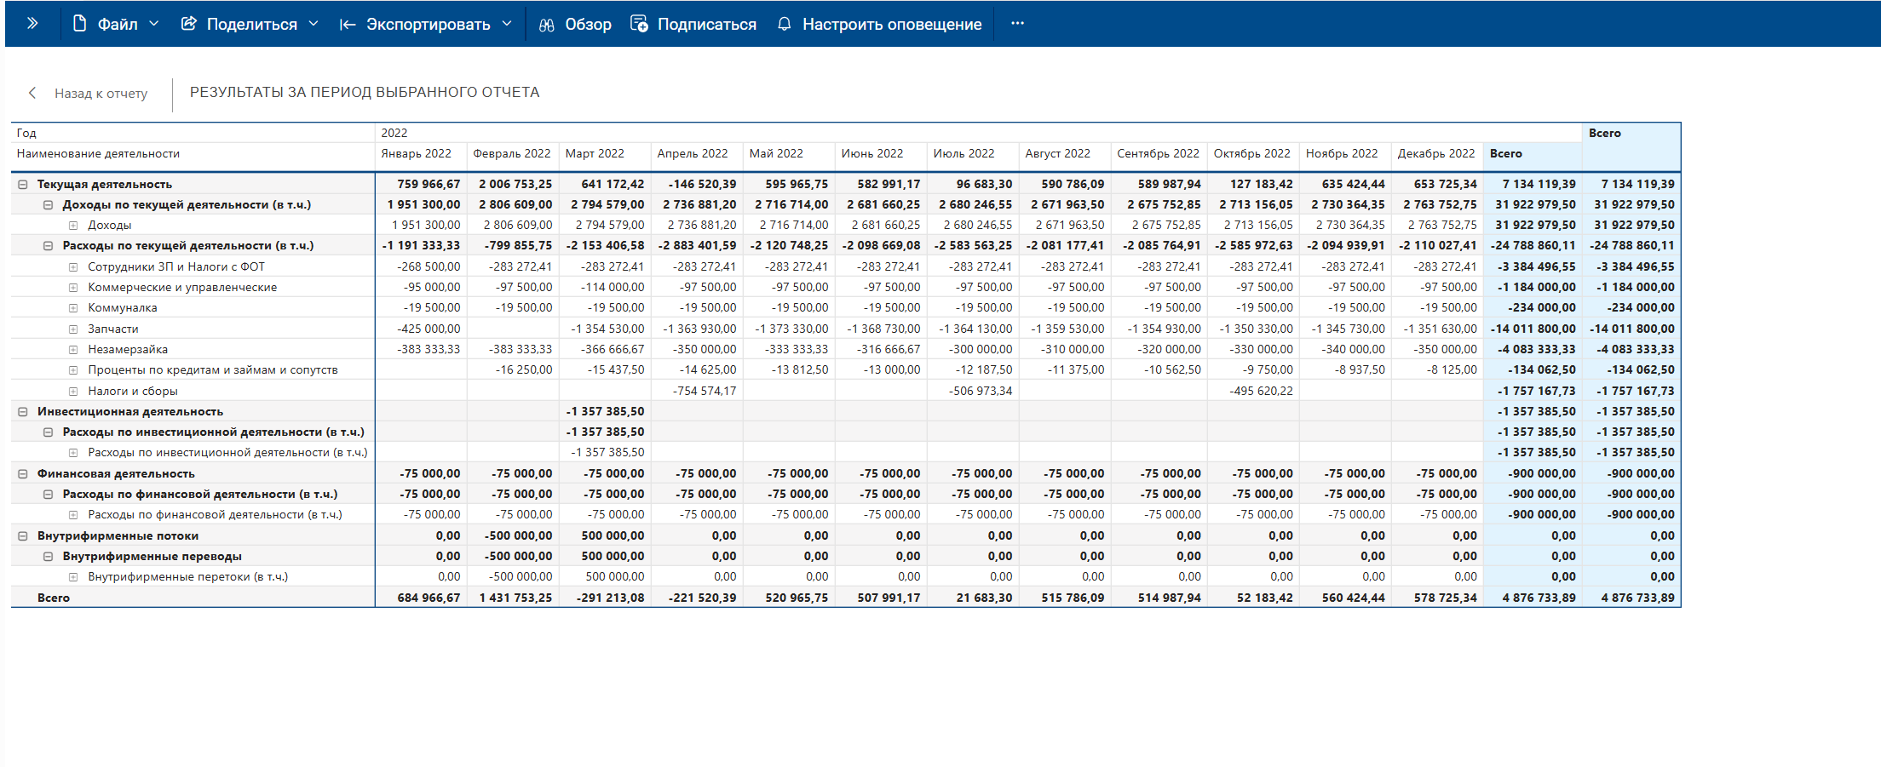
Task: Open the more options ellipsis menu
Action: (1017, 24)
